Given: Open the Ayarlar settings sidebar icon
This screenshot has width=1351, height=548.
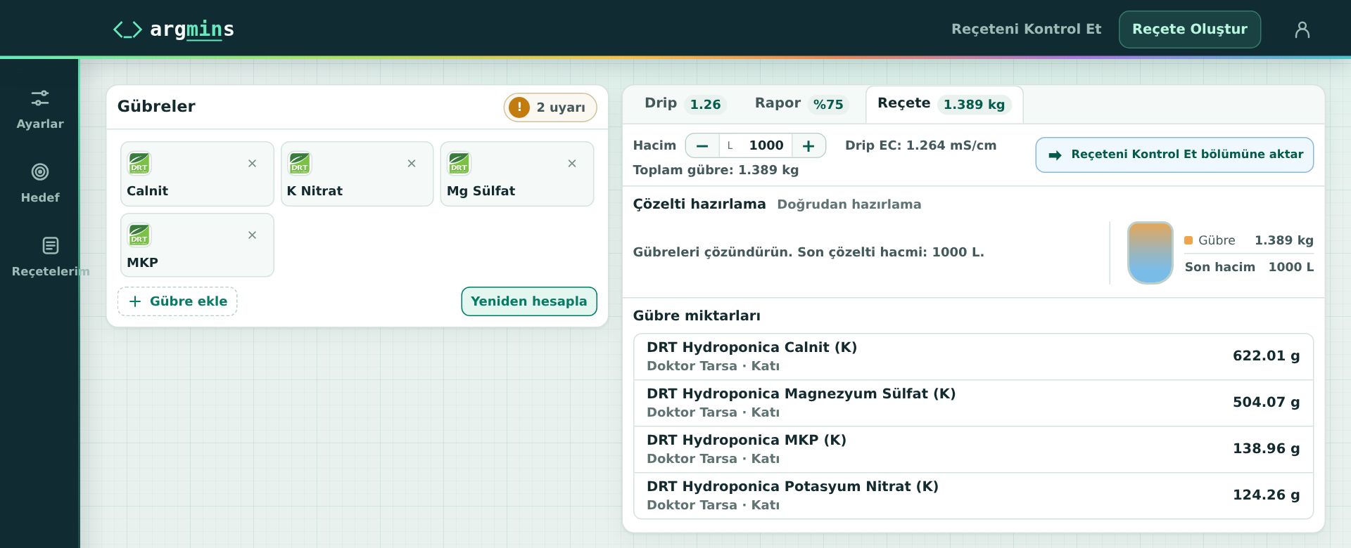Looking at the screenshot, I should pos(40,98).
